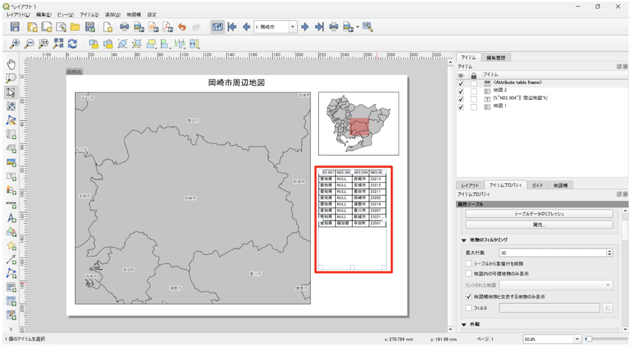Click the 属性... button
The image size is (632, 350).
click(539, 224)
